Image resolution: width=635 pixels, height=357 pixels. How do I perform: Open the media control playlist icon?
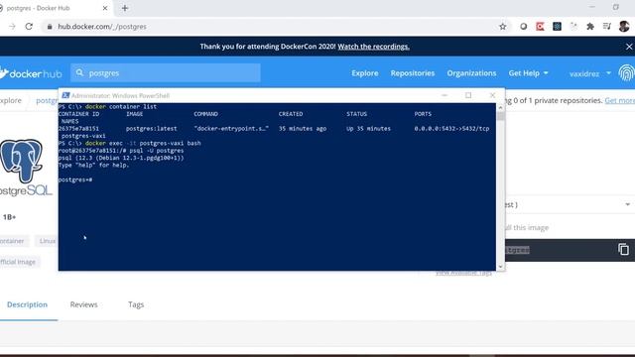pos(606,27)
